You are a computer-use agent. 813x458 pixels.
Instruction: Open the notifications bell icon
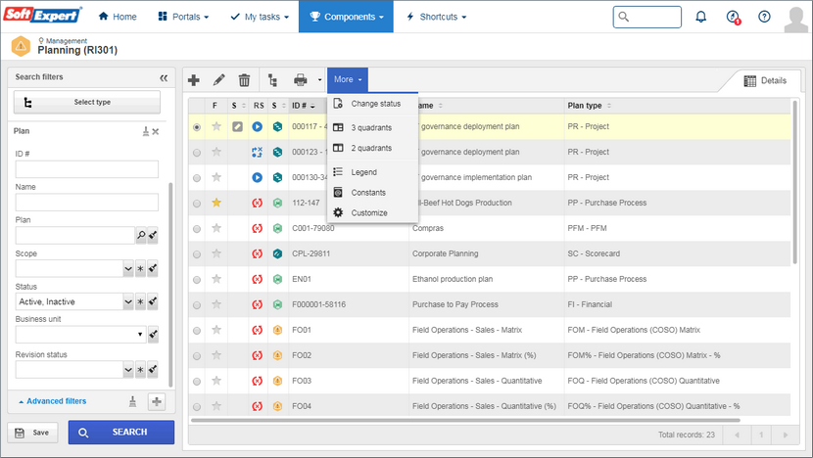700,17
